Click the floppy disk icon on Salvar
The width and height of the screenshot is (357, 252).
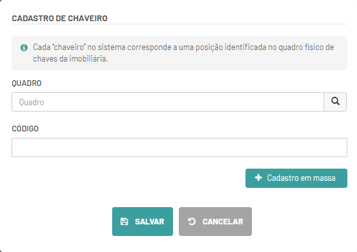click(124, 221)
